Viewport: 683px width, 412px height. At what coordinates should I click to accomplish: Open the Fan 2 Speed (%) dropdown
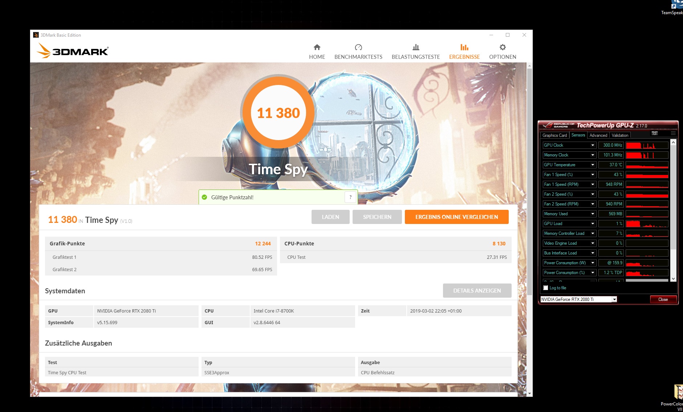[593, 194]
